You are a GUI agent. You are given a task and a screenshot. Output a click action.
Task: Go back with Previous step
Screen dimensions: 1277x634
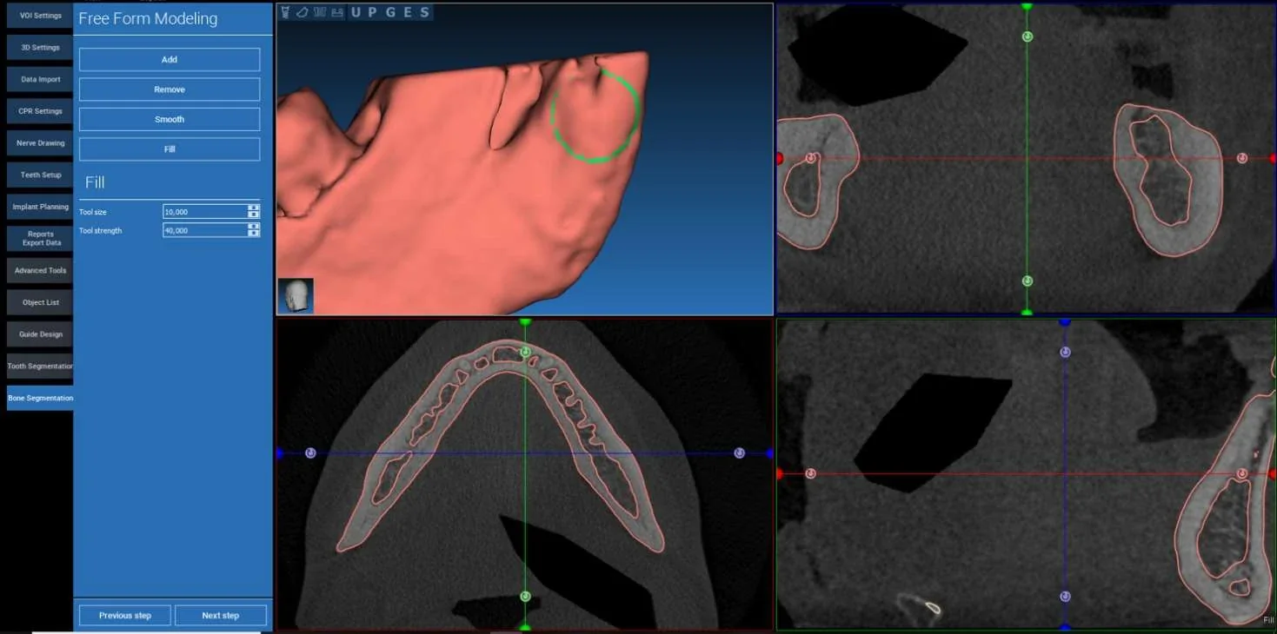[125, 616]
